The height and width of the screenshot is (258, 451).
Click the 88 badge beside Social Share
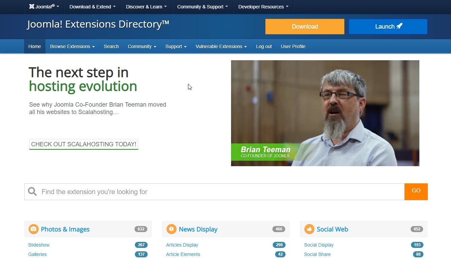[x=418, y=254]
